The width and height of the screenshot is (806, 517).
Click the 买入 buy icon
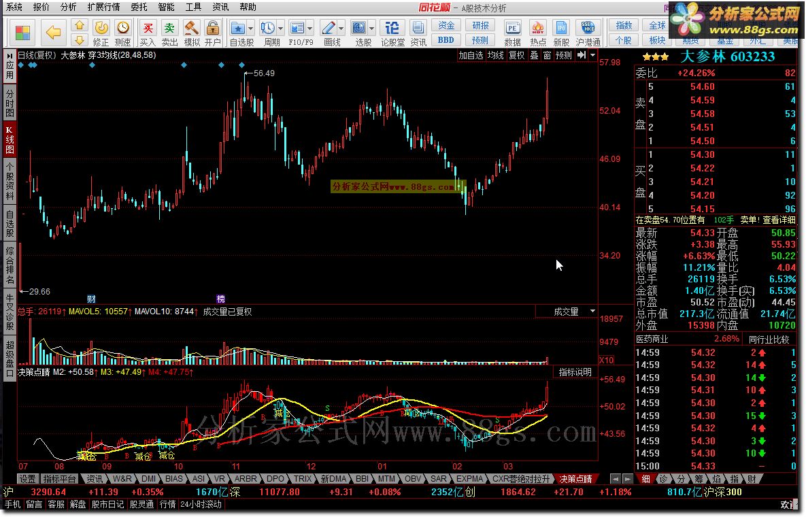[x=148, y=33]
